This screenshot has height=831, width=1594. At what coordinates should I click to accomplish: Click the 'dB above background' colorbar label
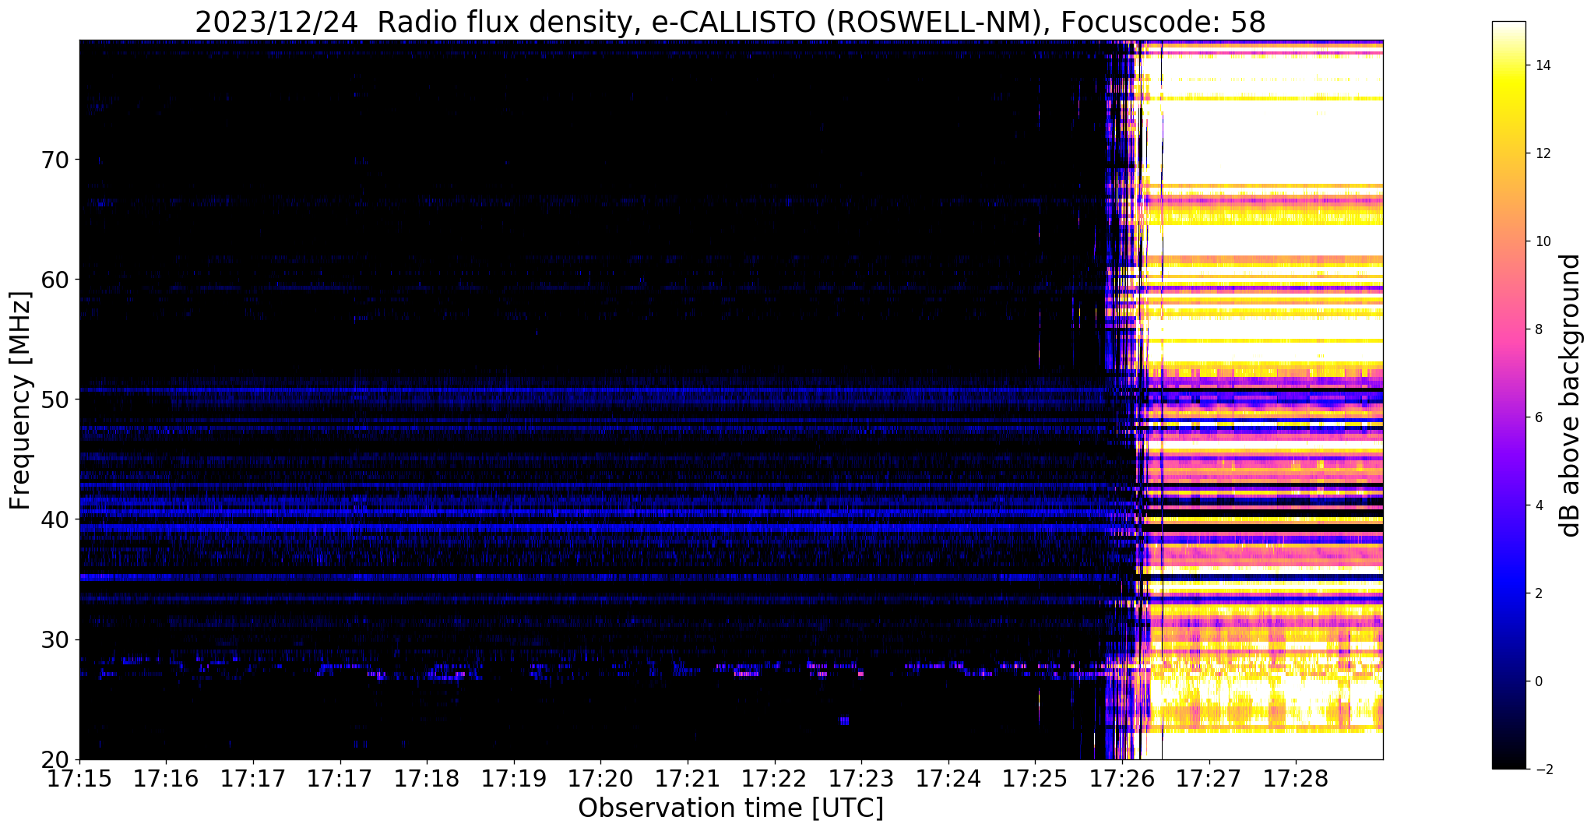(x=1571, y=395)
